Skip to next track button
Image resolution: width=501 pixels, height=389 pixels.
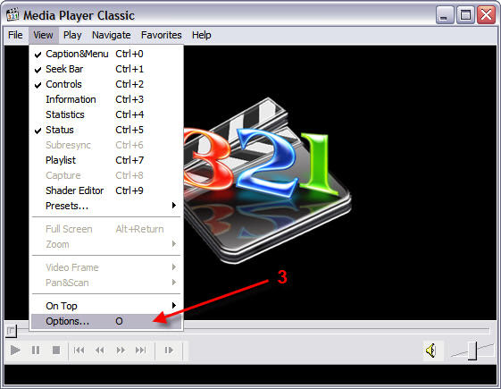[x=141, y=351]
